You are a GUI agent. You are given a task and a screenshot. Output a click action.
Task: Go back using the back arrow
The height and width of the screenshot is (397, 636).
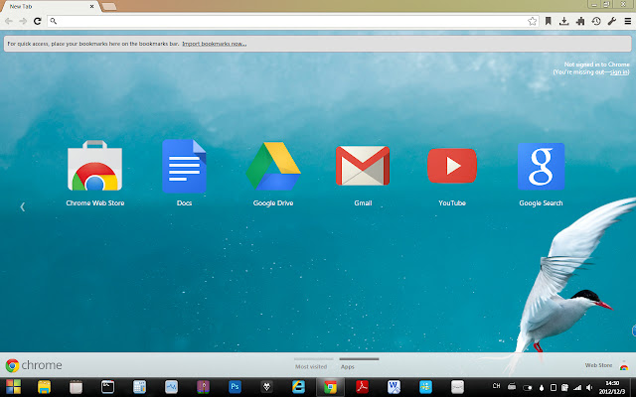[x=9, y=21]
